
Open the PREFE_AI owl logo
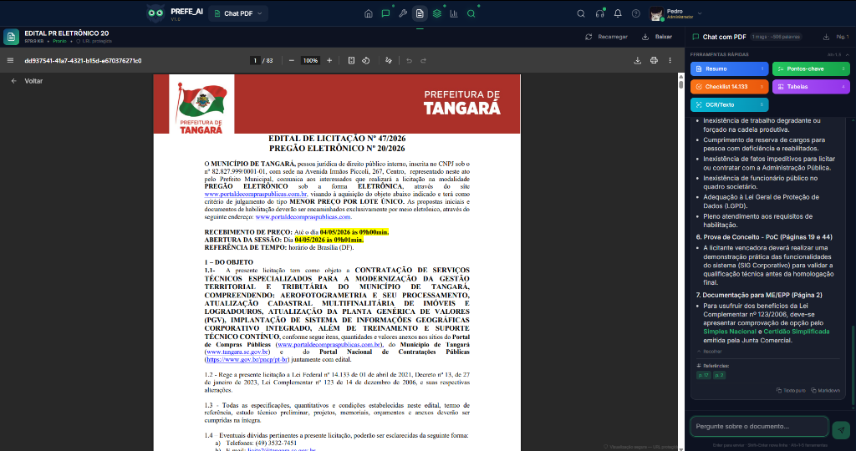click(155, 13)
